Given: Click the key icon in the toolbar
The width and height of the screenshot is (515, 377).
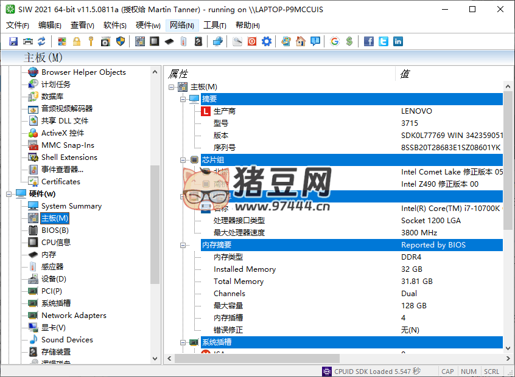Looking at the screenshot, I should click(91, 41).
